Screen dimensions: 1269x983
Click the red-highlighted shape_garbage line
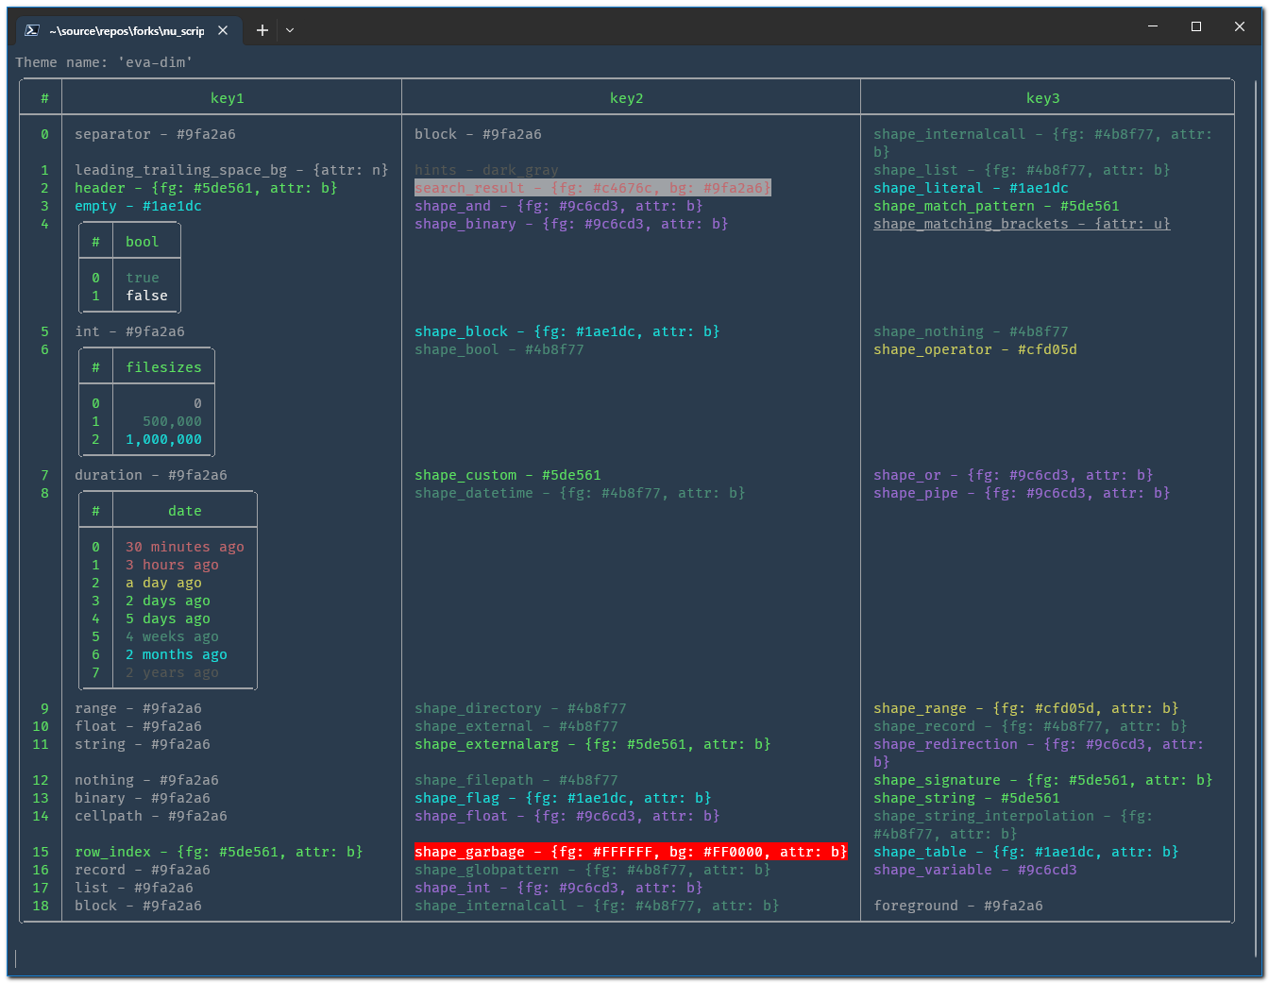tap(631, 852)
